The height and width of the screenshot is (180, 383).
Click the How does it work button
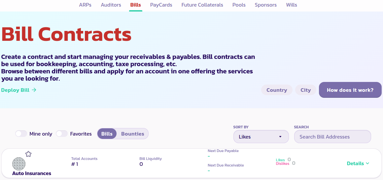click(350, 90)
